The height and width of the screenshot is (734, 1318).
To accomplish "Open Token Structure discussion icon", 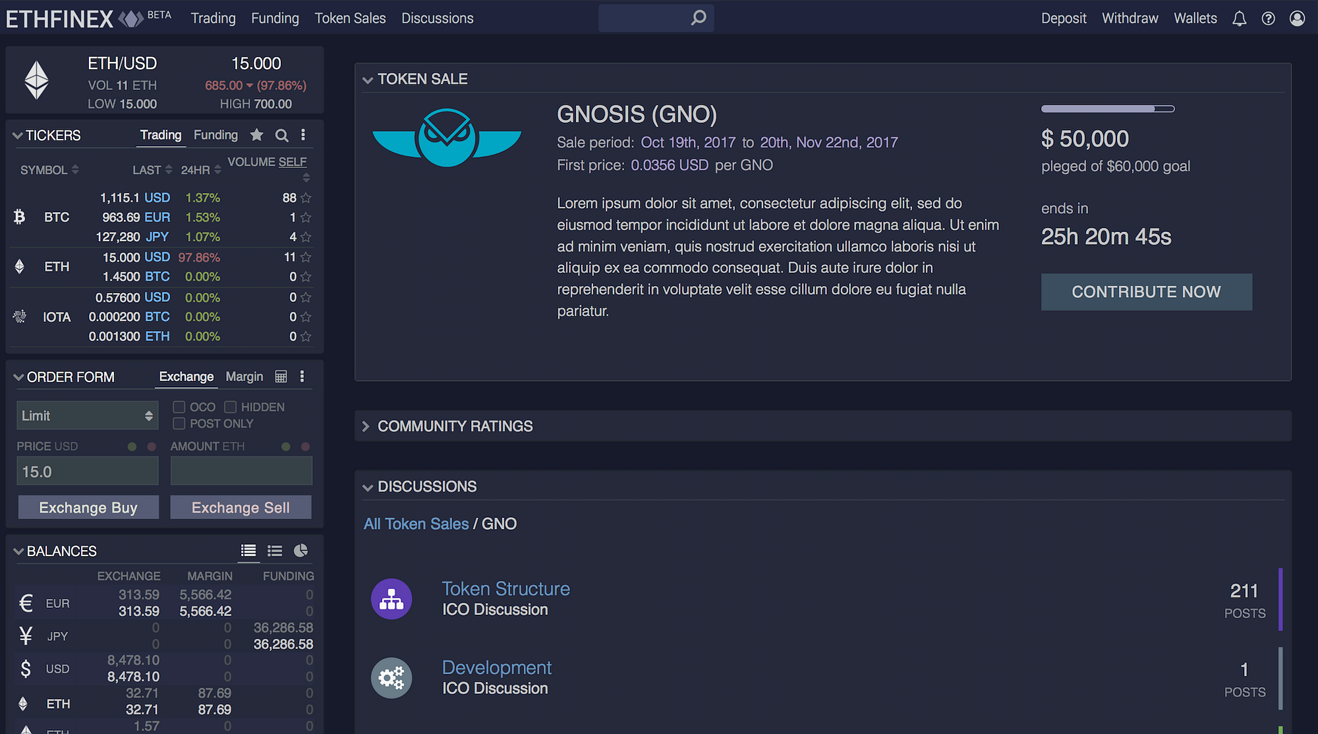I will 391,599.
